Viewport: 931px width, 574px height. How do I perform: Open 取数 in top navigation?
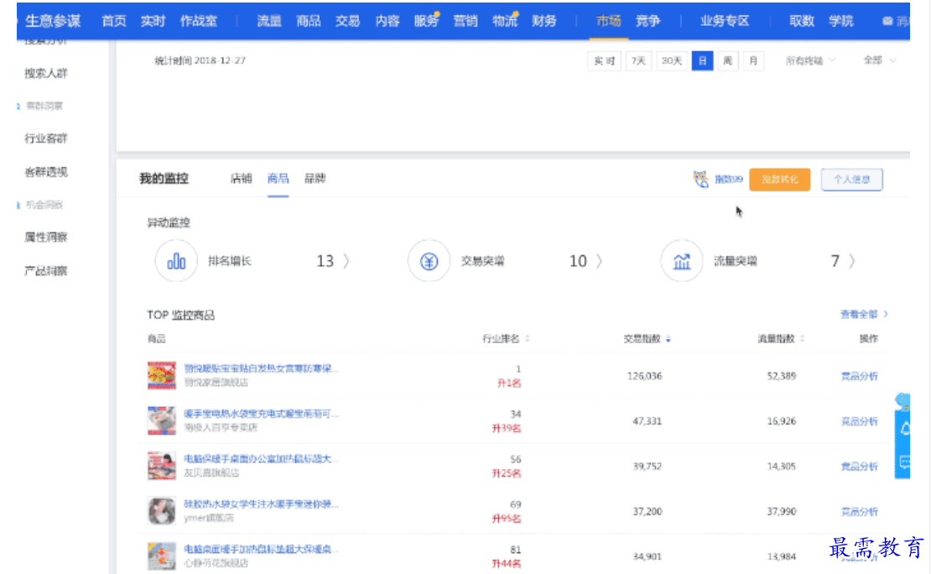pos(802,21)
